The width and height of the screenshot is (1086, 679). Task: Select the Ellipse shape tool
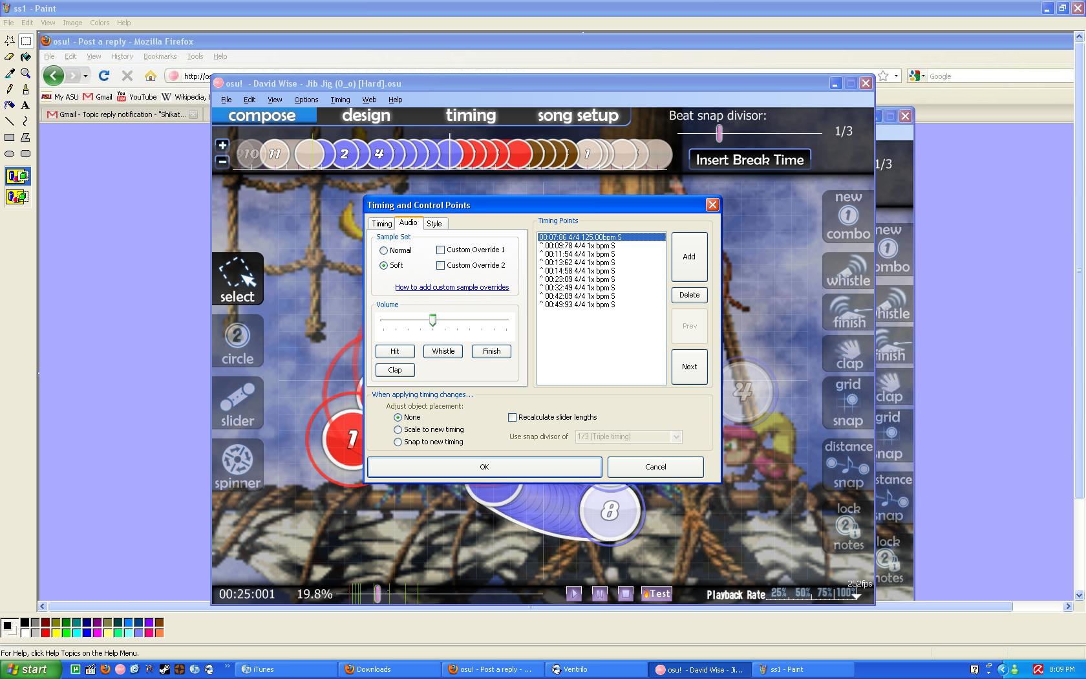[10, 154]
